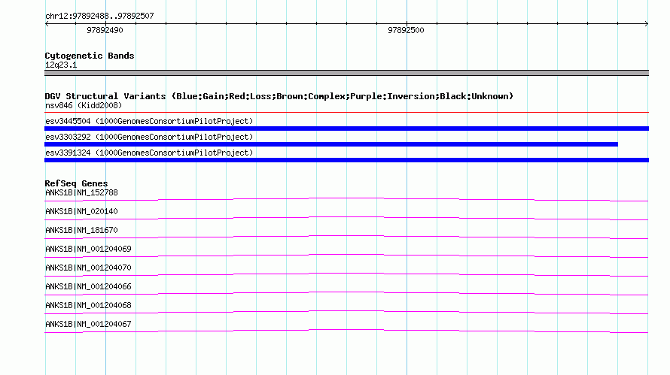670x375 pixels.
Task: Click the ANKS1B|NM_181670 transcript label
Action: pos(81,230)
